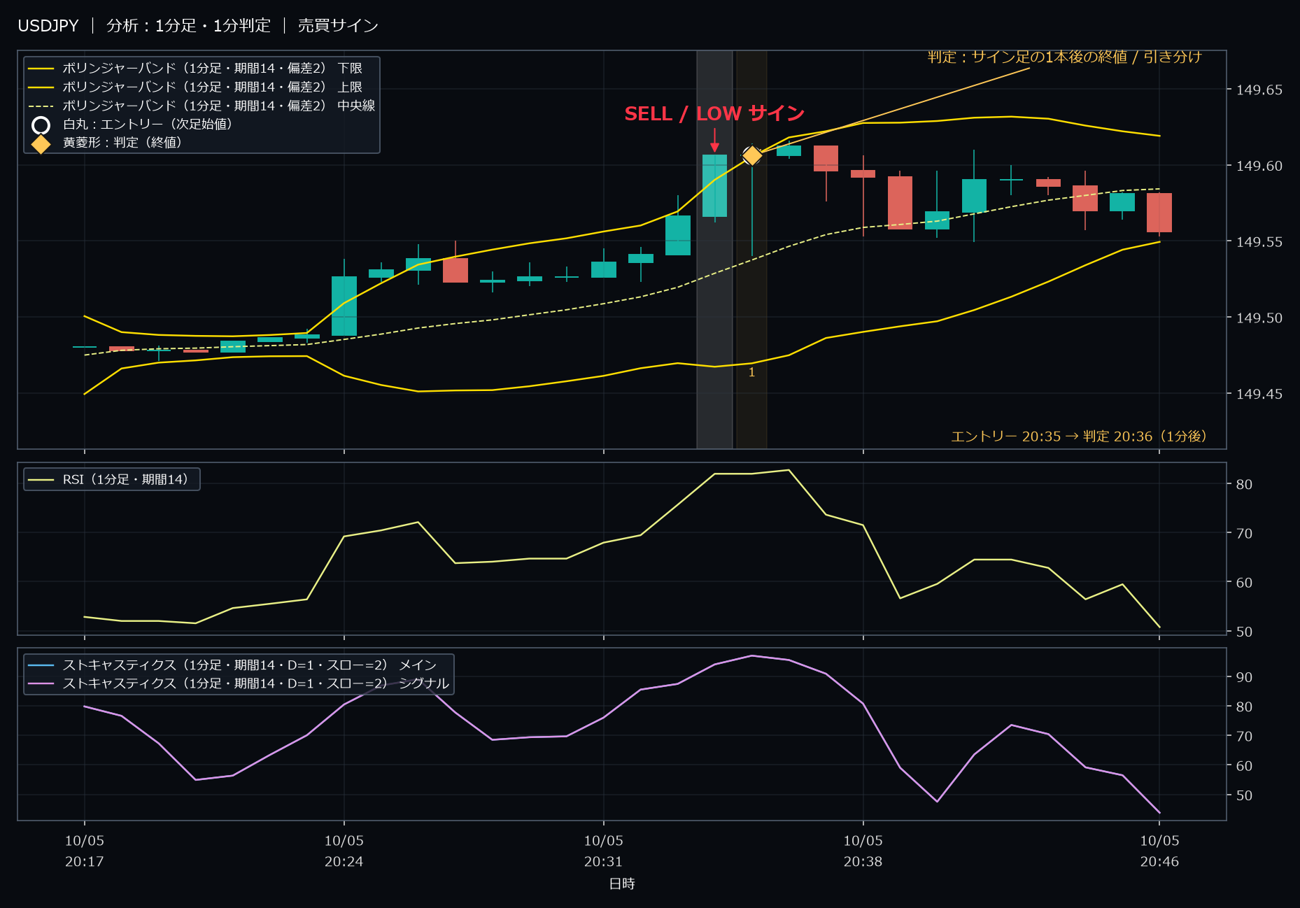Click the 日時 x-axis title

tap(622, 884)
